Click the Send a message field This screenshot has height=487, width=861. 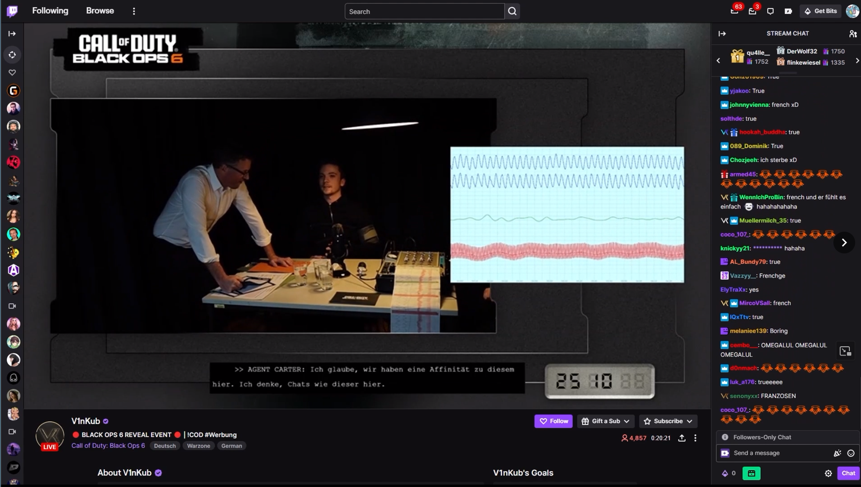(x=780, y=453)
